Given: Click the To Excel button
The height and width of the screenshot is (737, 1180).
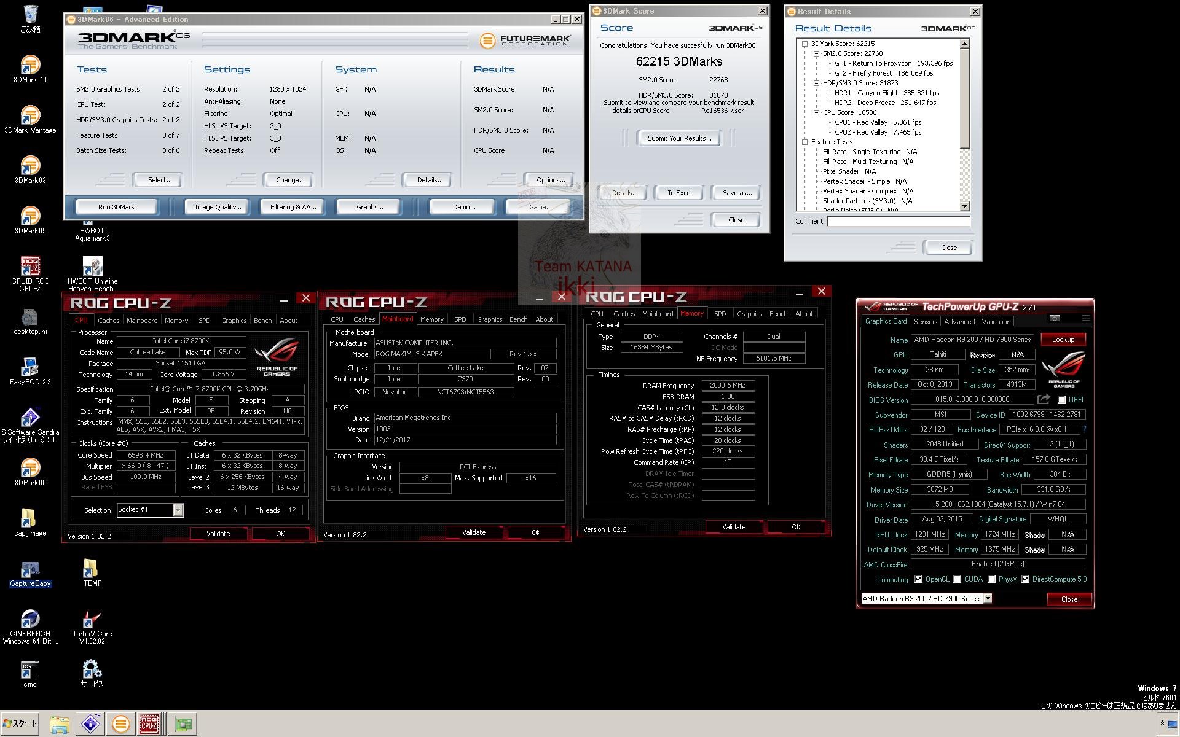Looking at the screenshot, I should click(x=679, y=193).
